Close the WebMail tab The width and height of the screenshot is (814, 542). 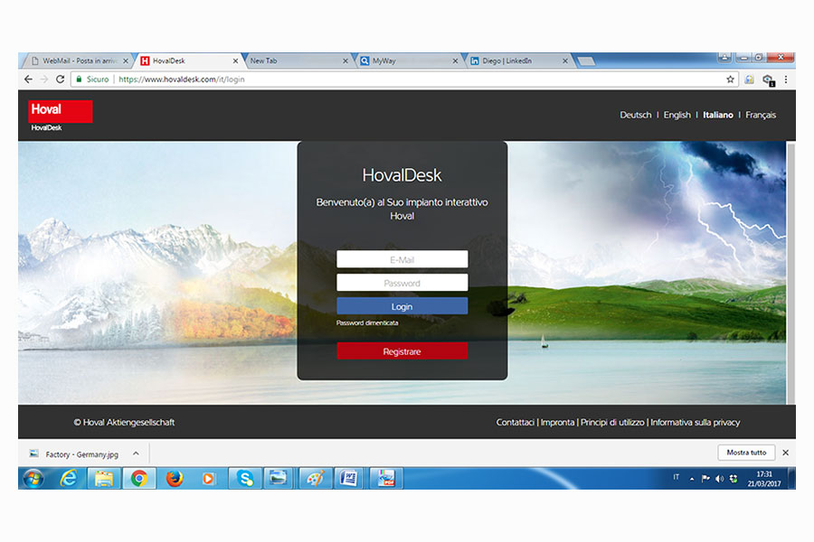coord(126,61)
